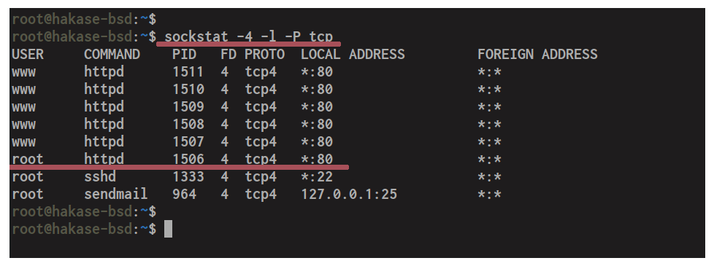This screenshot has height=266, width=714.
Task: Click PID 1508 value
Action: 188,125
